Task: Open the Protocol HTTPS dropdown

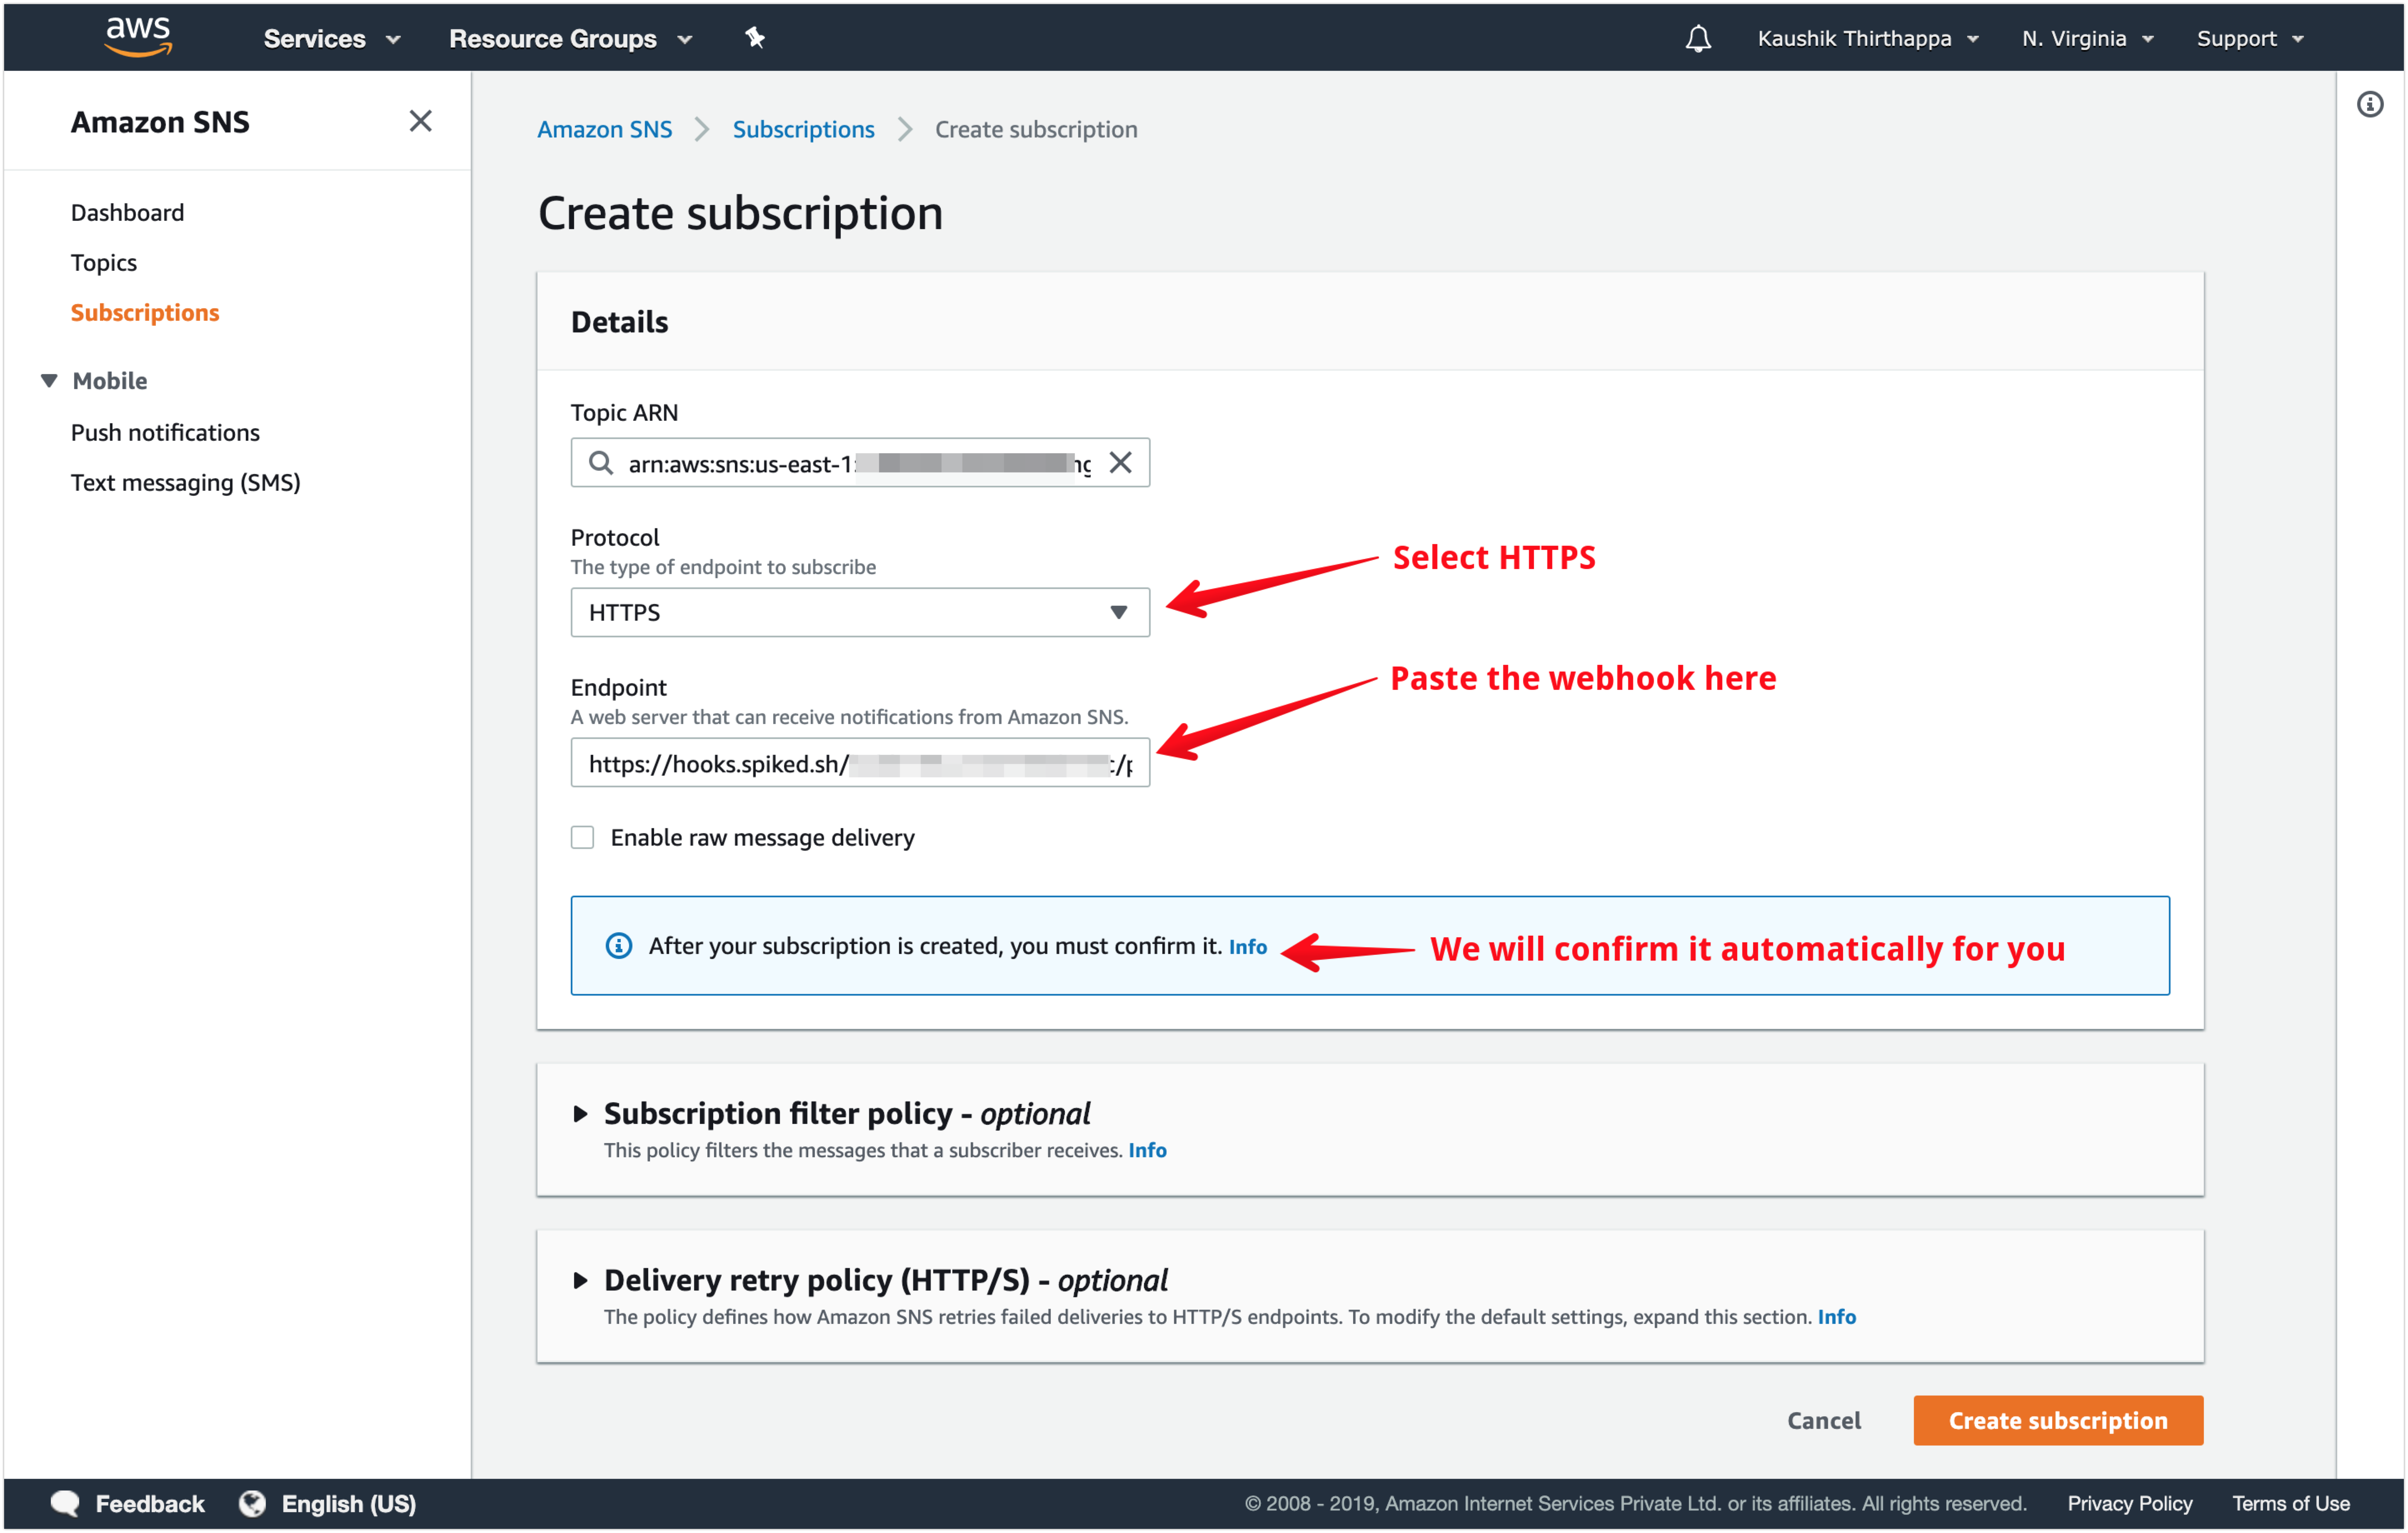Action: tap(860, 612)
